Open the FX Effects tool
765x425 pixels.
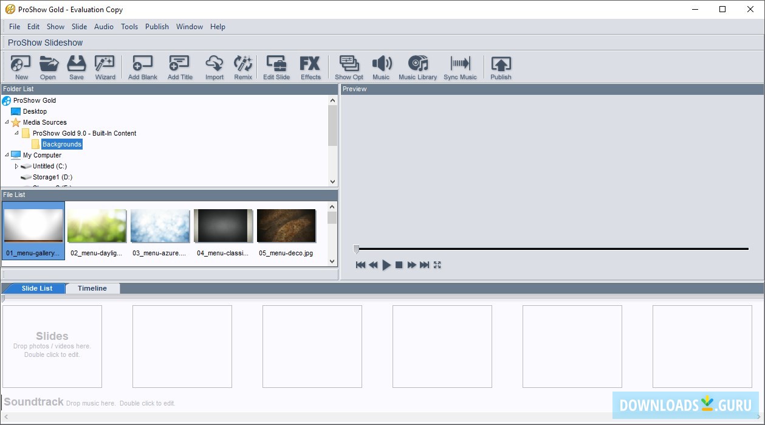point(310,67)
